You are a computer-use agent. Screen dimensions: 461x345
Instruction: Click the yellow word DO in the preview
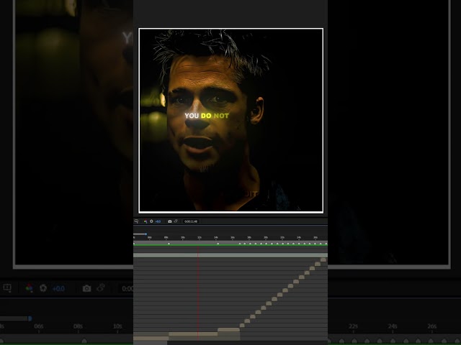click(x=206, y=116)
